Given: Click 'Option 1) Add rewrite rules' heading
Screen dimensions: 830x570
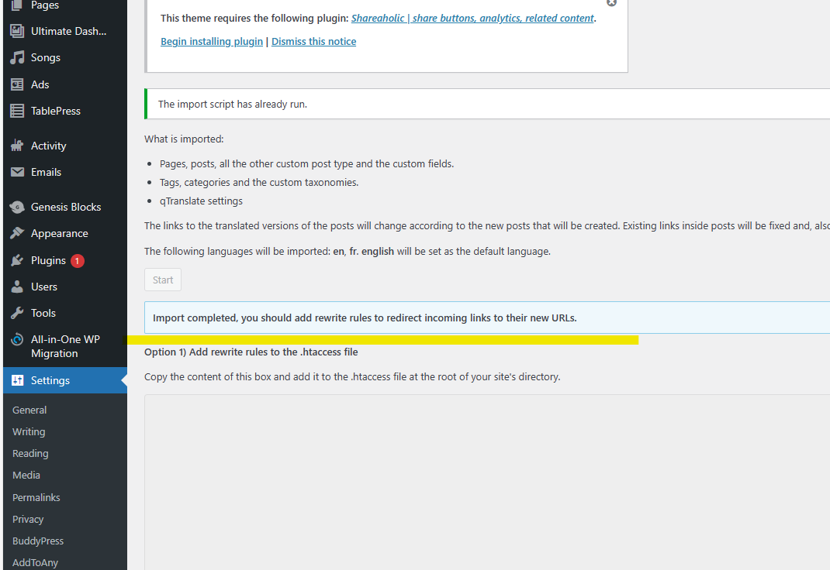Looking at the screenshot, I should tap(251, 352).
